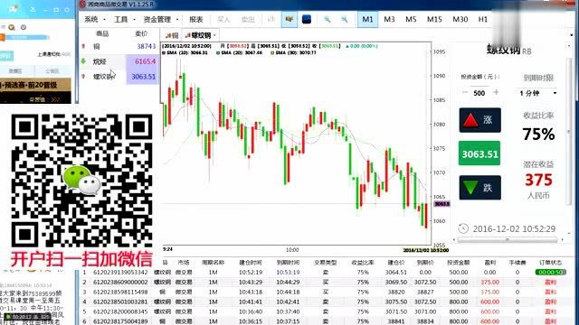Click the zoom in magnifier icon
Viewport: 579px width, 325px height.
coord(327,19)
